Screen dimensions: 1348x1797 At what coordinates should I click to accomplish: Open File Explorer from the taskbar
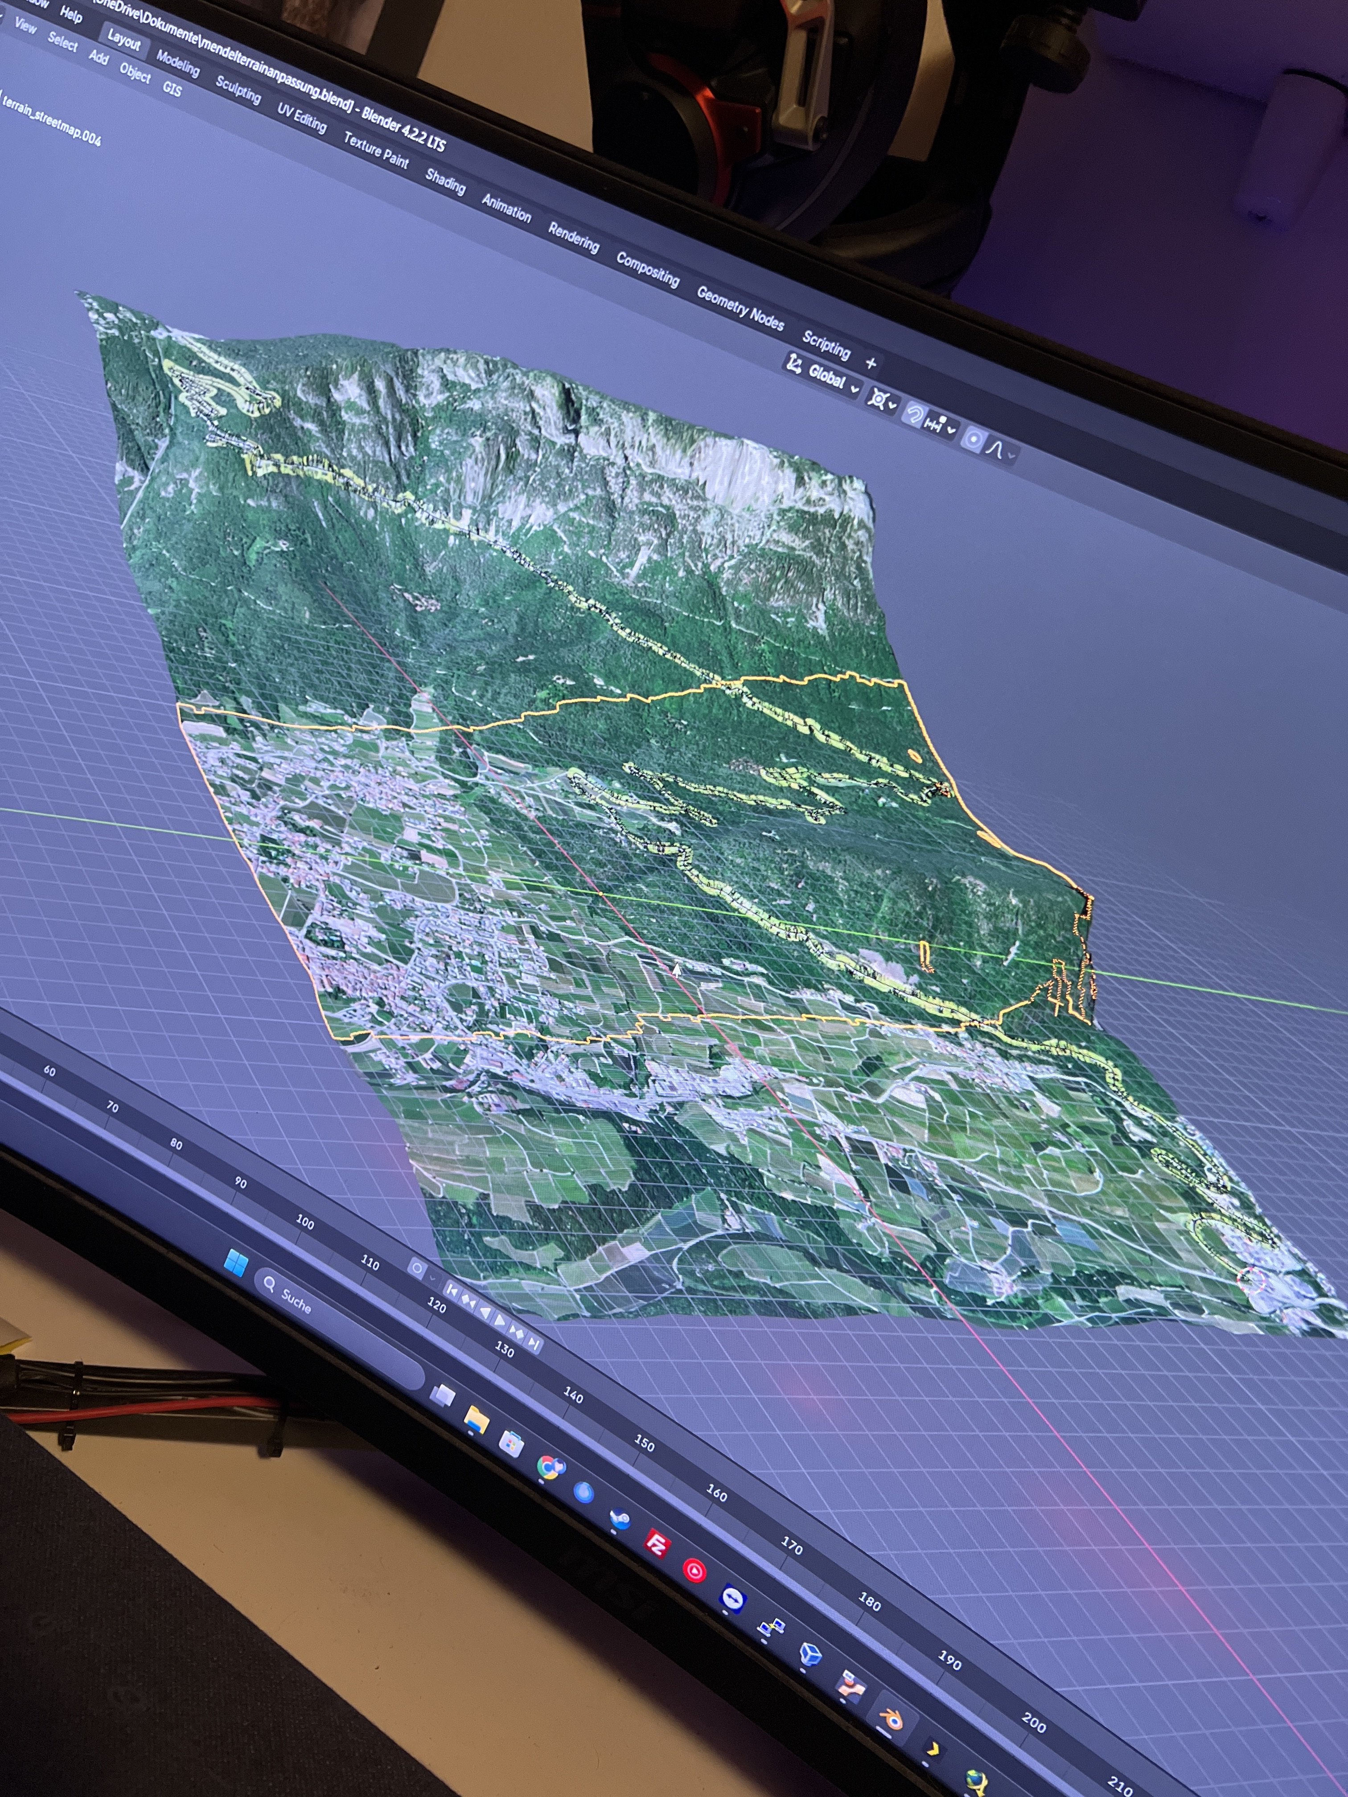point(476,1419)
